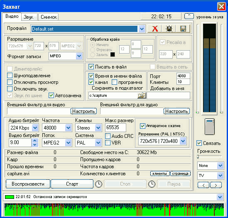Click the 22:02:15 clock display

point(161,17)
